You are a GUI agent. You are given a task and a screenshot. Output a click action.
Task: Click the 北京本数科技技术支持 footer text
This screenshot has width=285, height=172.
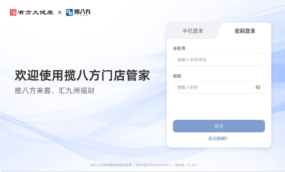116,165
